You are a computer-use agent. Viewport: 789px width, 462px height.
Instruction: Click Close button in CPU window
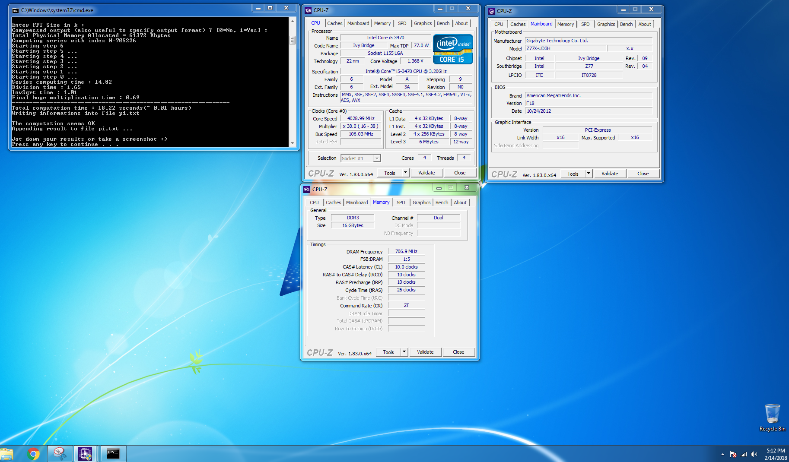pos(460,173)
